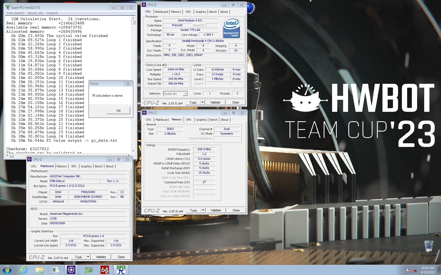This screenshot has width=441, height=275.
Task: Click the green circuit board taskbar icon
Action: (x=88, y=269)
